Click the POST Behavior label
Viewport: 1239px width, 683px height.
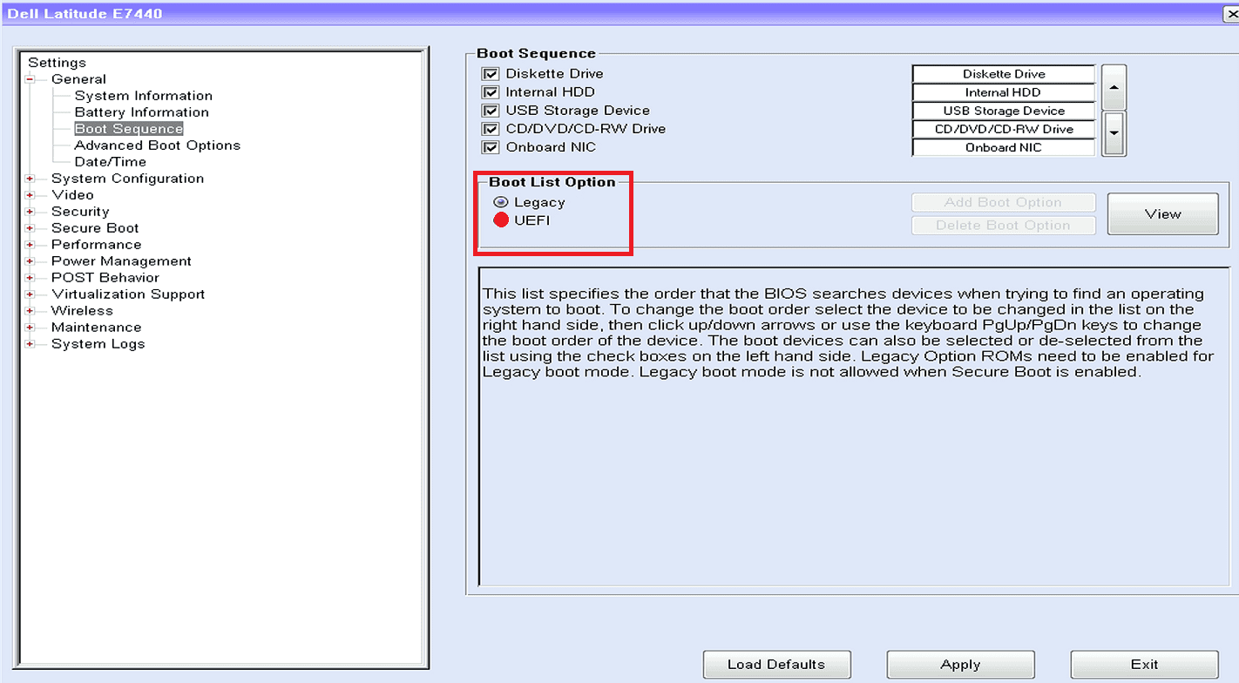105,278
